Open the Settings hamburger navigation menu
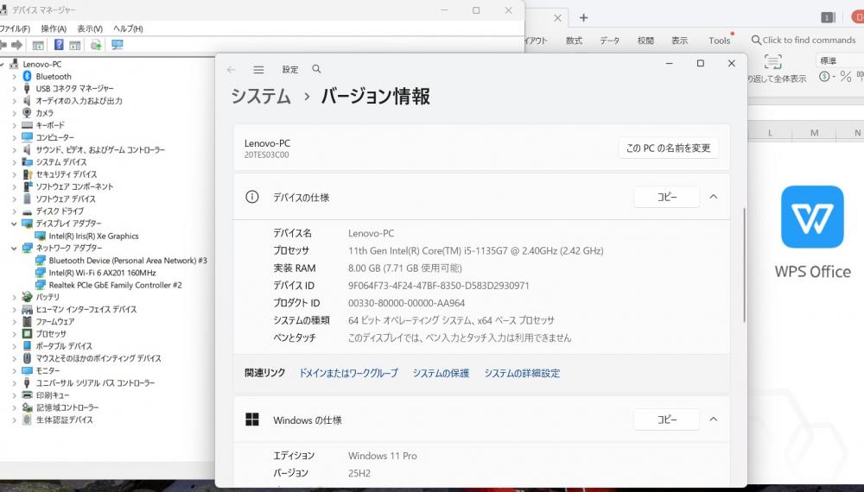864x492 pixels. pyautogui.click(x=258, y=70)
